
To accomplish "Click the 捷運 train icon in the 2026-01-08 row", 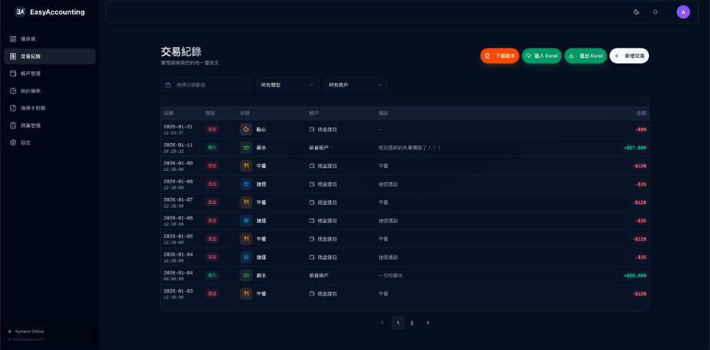I will 246,184.
